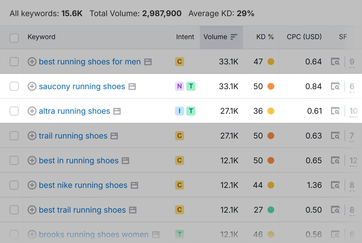Add 'best running shoes for men' with plus icon

click(32, 62)
